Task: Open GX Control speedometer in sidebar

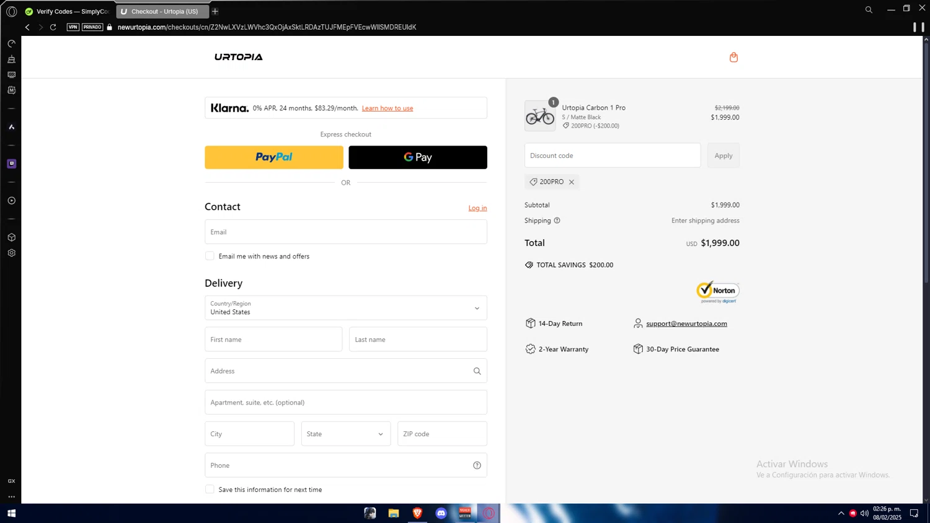Action: tap(11, 44)
